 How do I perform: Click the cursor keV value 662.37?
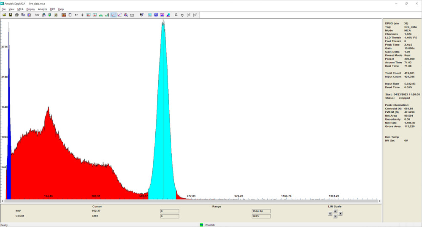(96, 211)
